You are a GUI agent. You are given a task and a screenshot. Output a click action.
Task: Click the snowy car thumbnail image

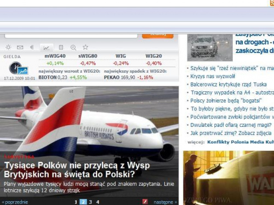point(210,48)
